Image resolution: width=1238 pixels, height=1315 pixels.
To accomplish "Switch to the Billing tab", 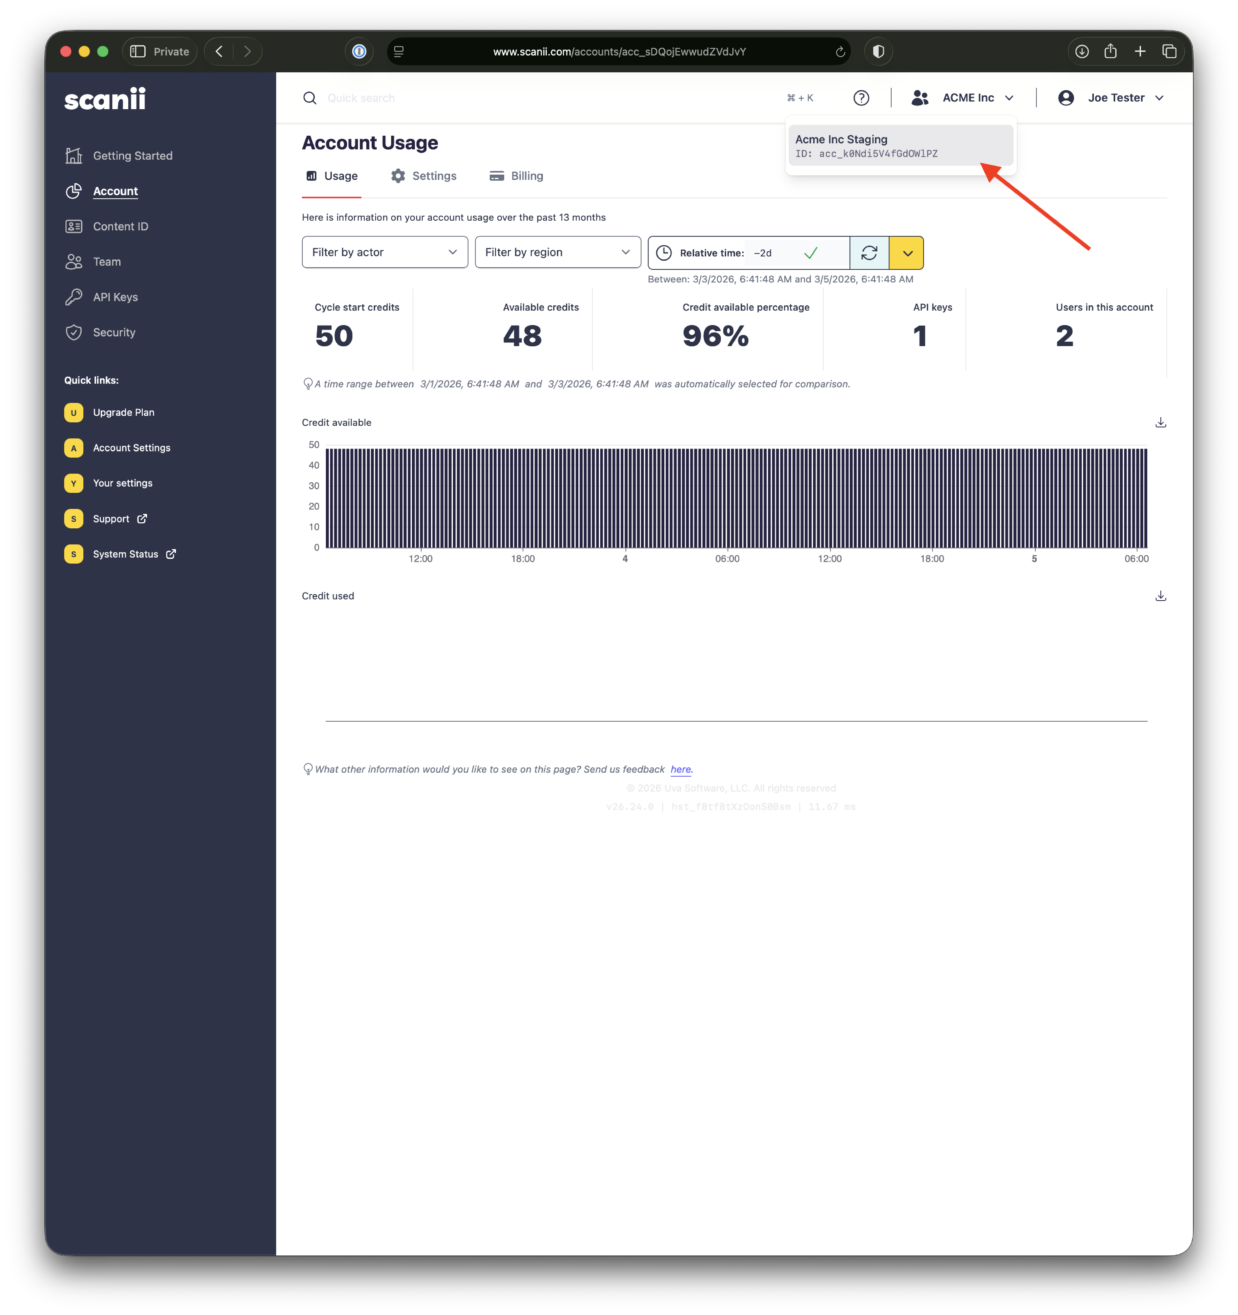I will tap(517, 176).
